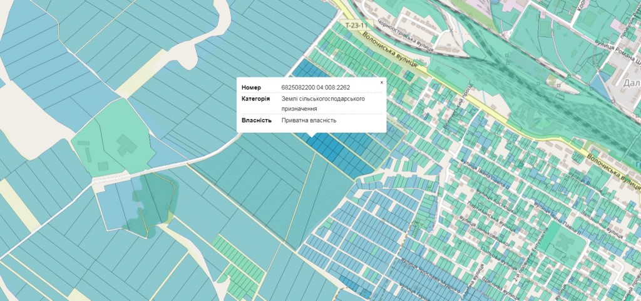Click the cadastral number 6825082200:04:008:2262
641x301 pixels.
(x=315, y=87)
